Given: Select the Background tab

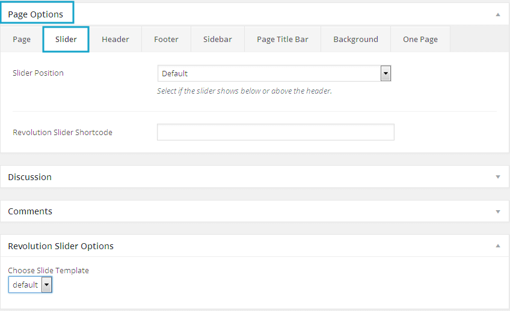Looking at the screenshot, I should 355,40.
